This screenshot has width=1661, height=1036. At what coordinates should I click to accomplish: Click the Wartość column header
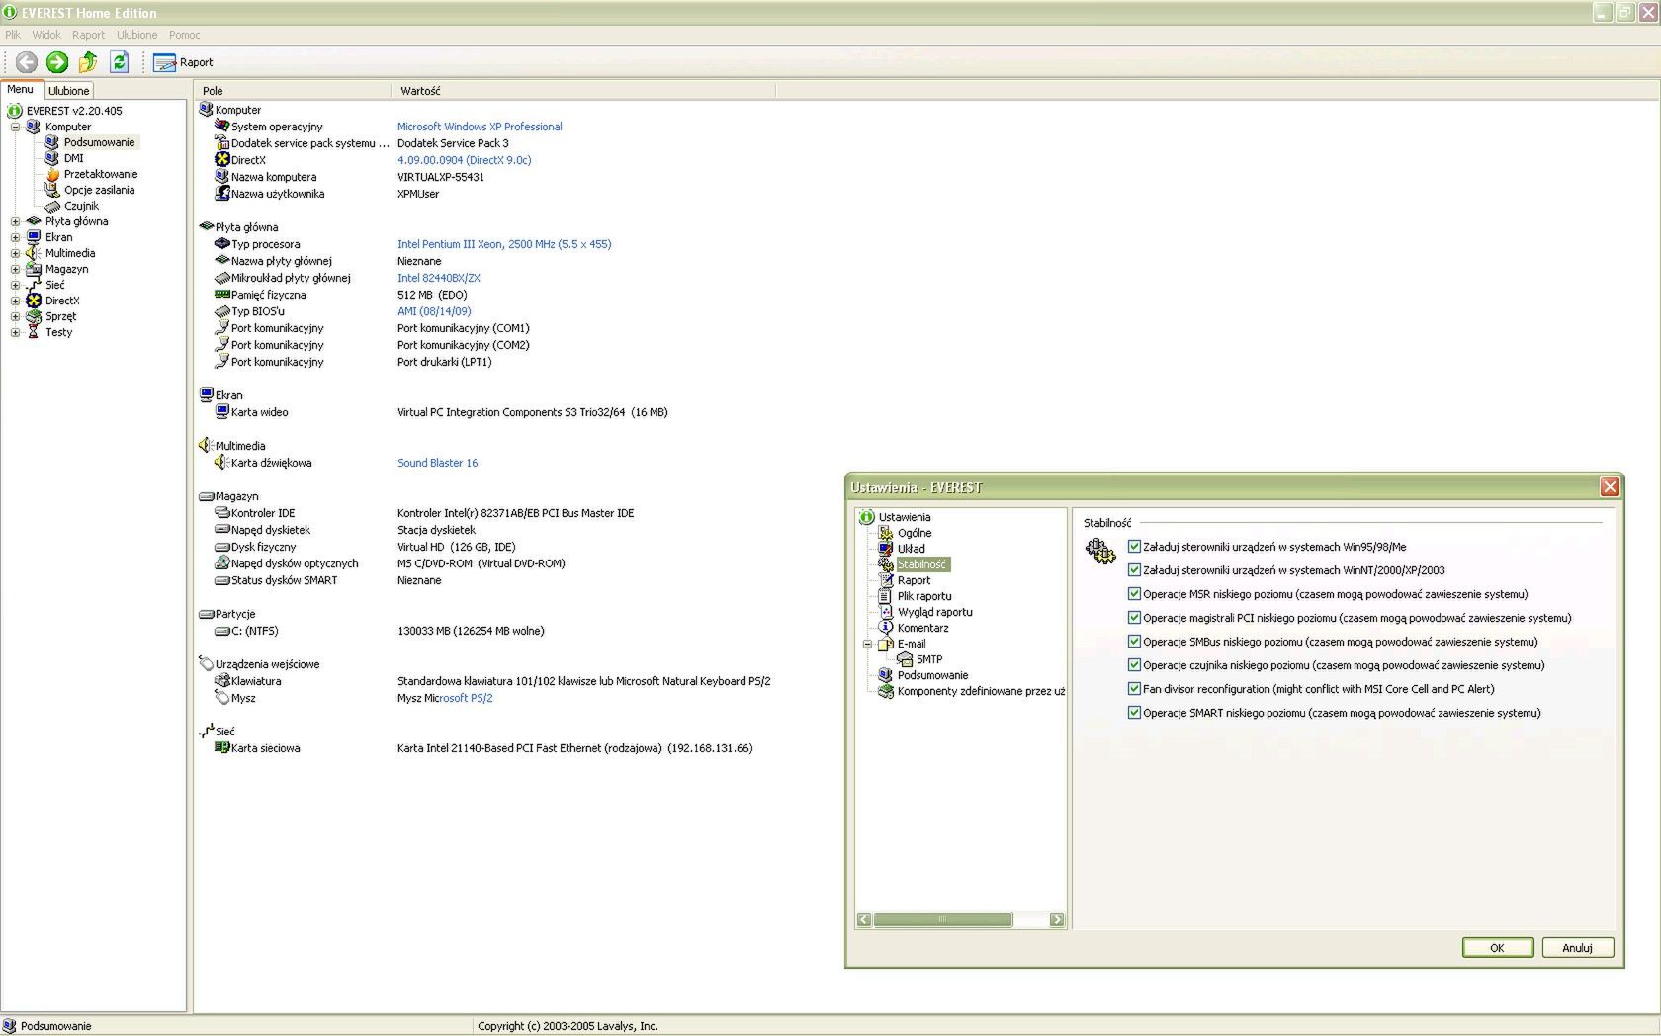583,91
